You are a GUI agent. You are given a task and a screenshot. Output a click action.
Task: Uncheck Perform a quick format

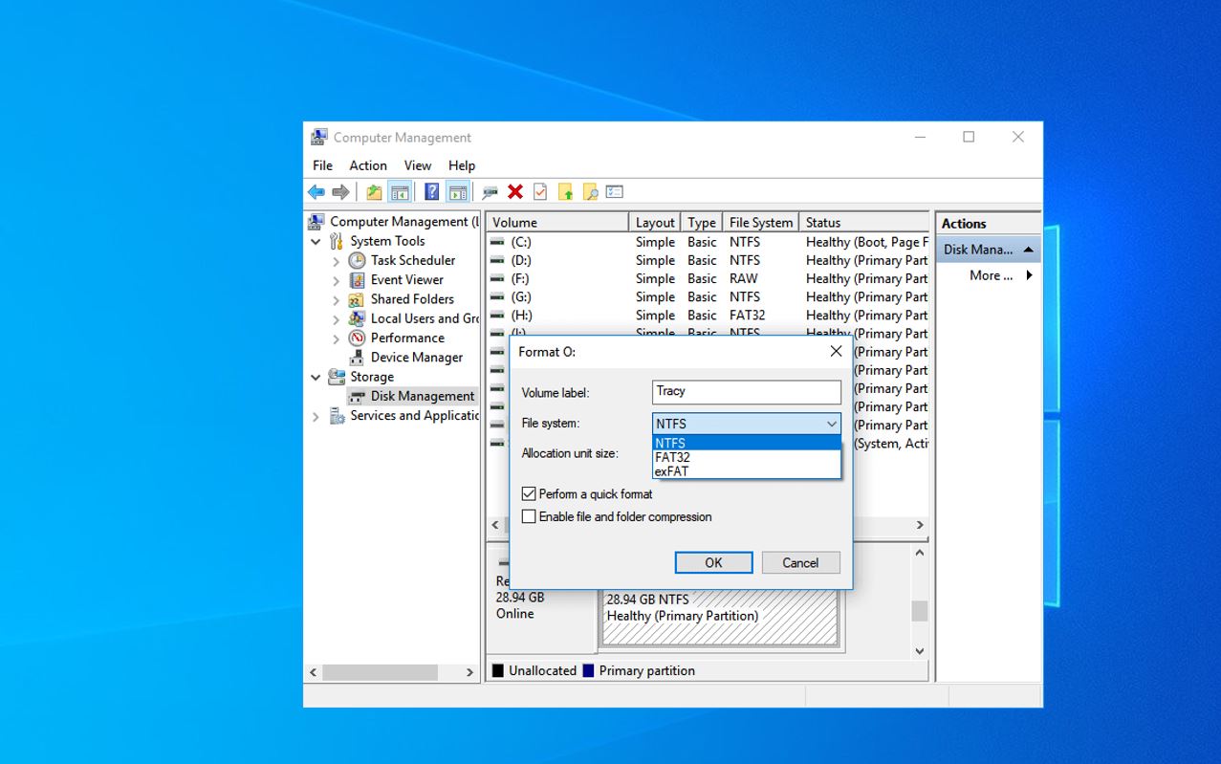(529, 494)
